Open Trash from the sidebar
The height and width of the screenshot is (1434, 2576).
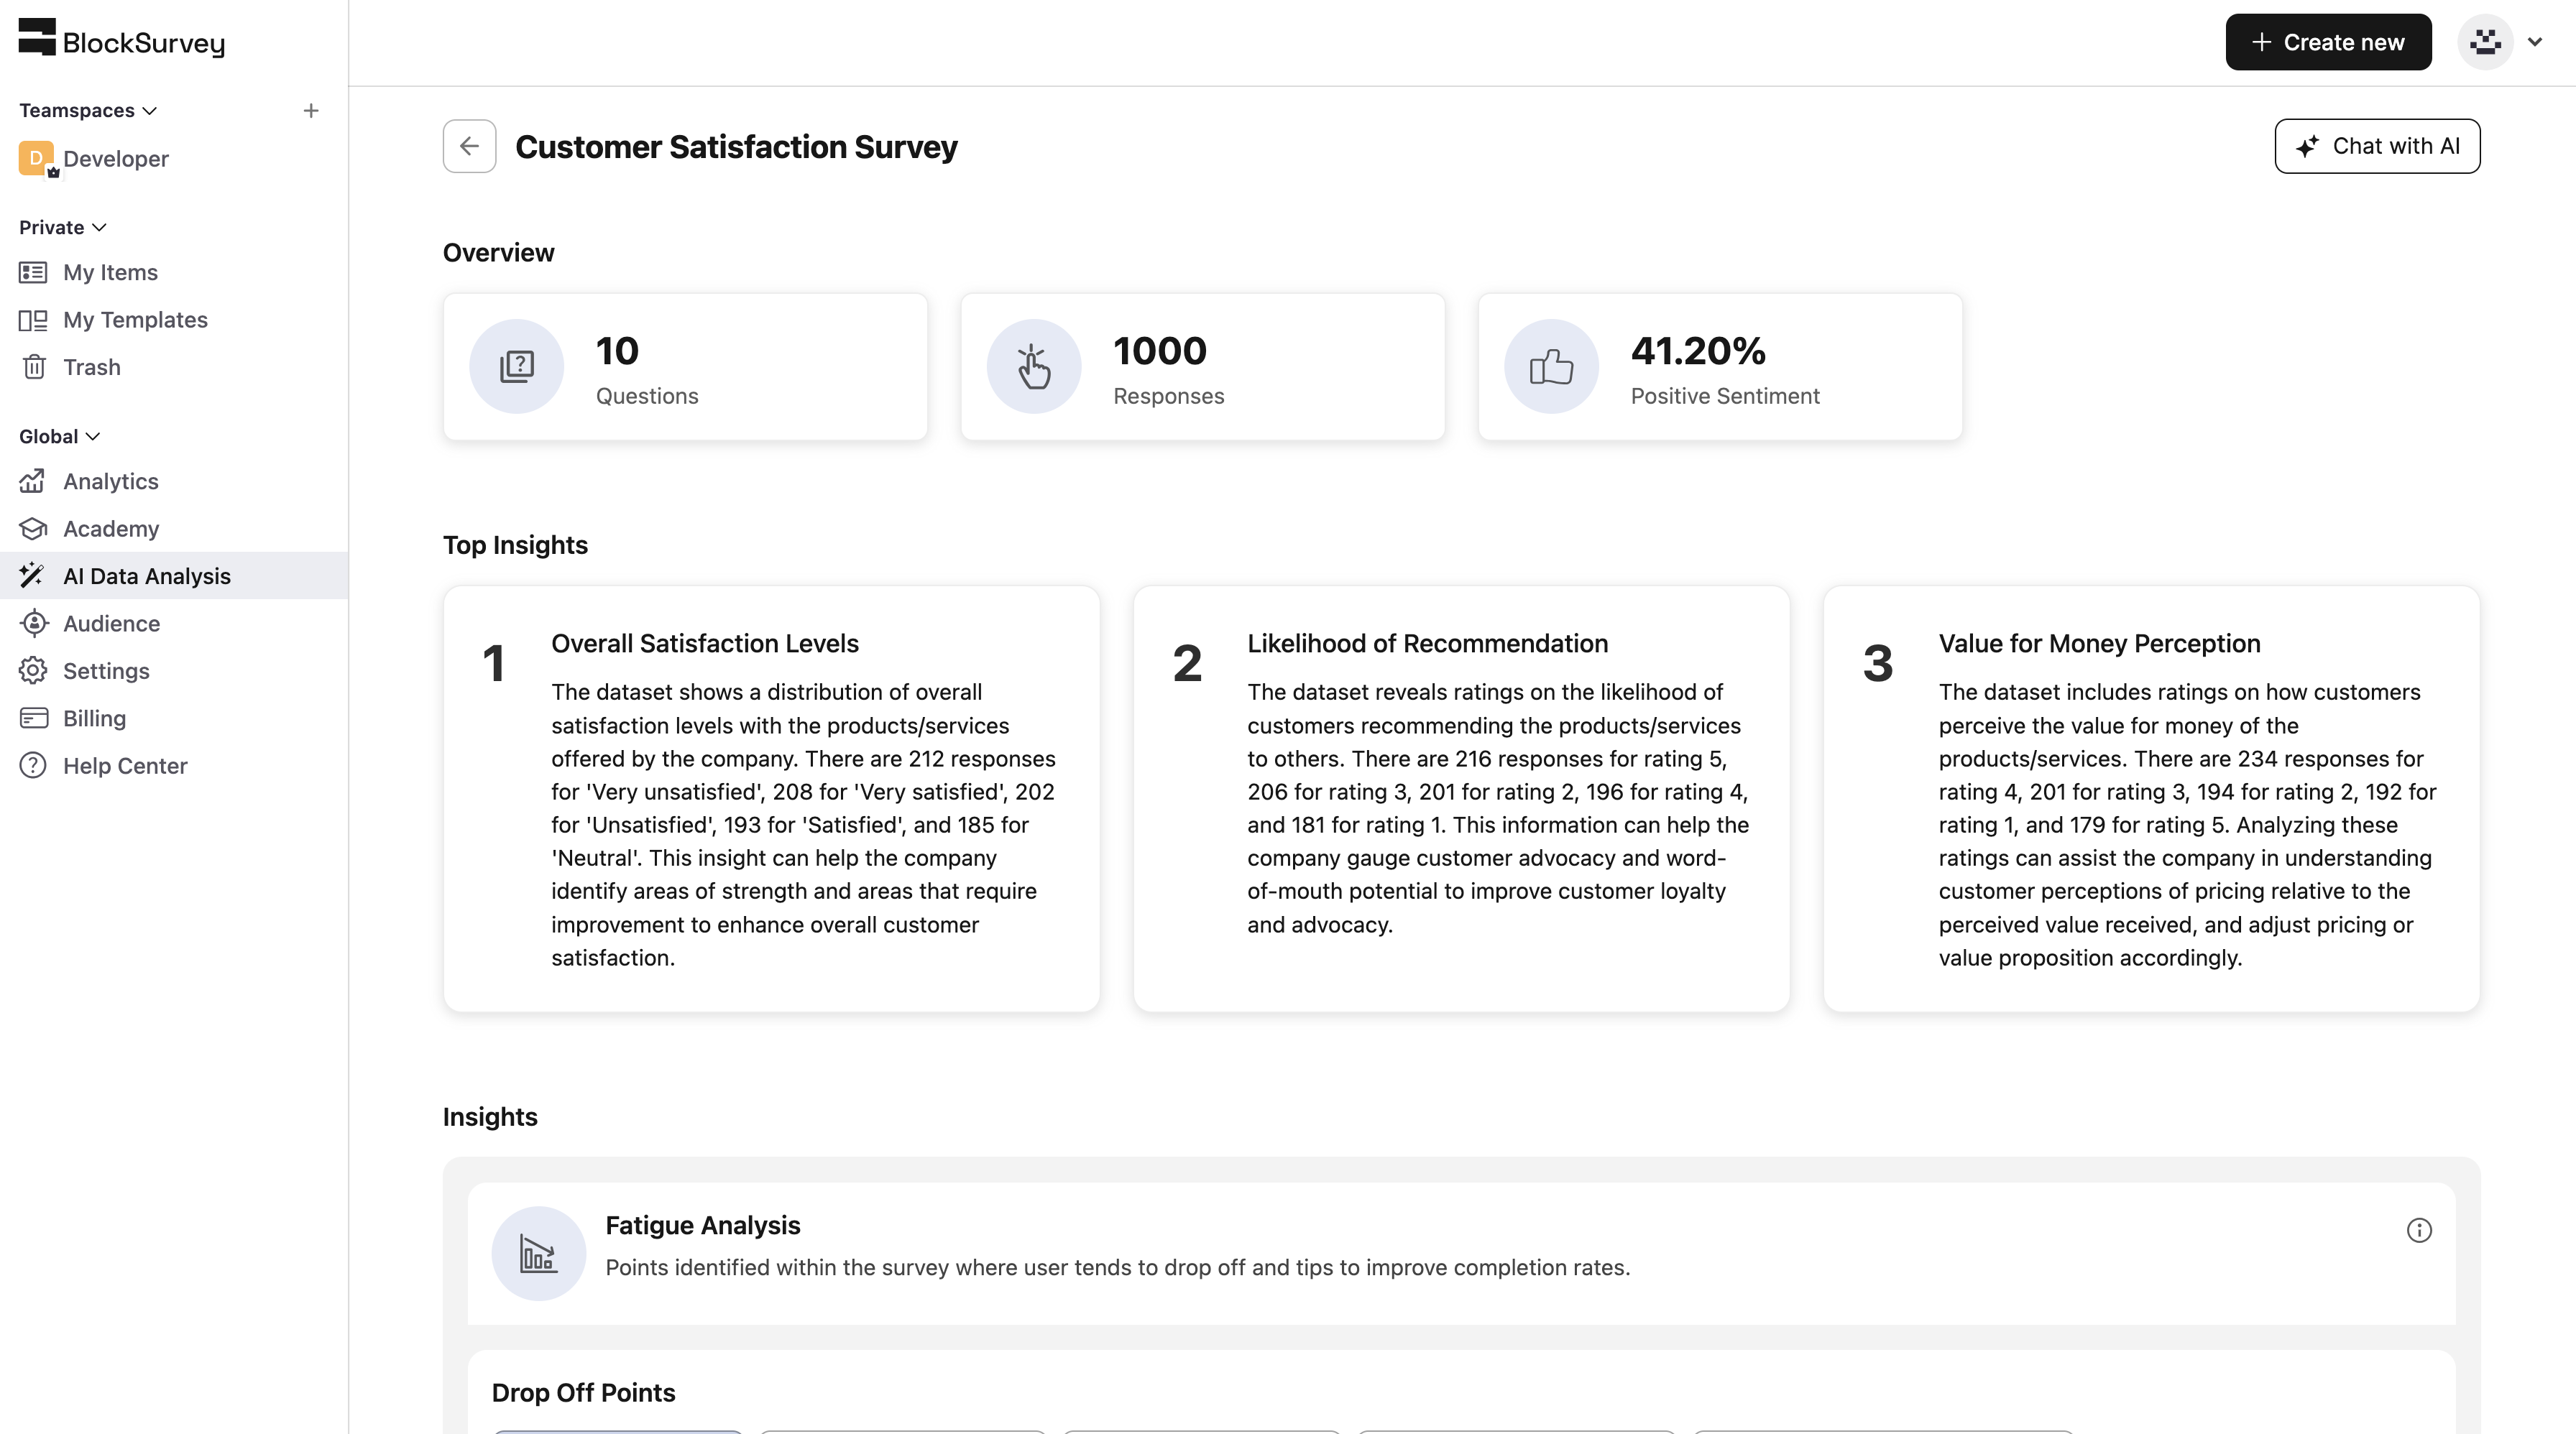(x=91, y=366)
